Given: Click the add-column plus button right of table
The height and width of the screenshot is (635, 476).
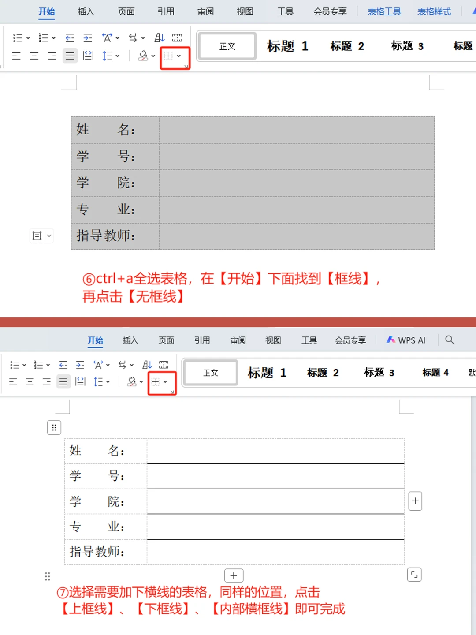Looking at the screenshot, I should click(x=415, y=501).
